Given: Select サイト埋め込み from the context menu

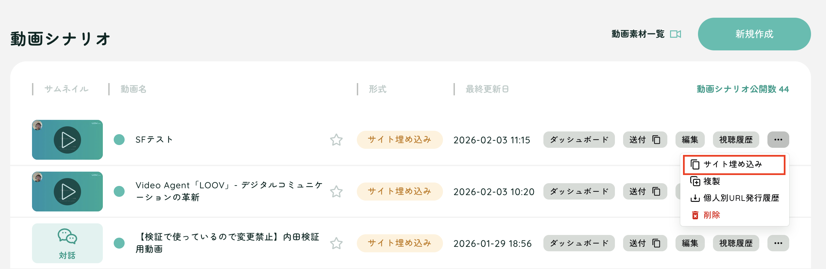Looking at the screenshot, I should click(733, 164).
